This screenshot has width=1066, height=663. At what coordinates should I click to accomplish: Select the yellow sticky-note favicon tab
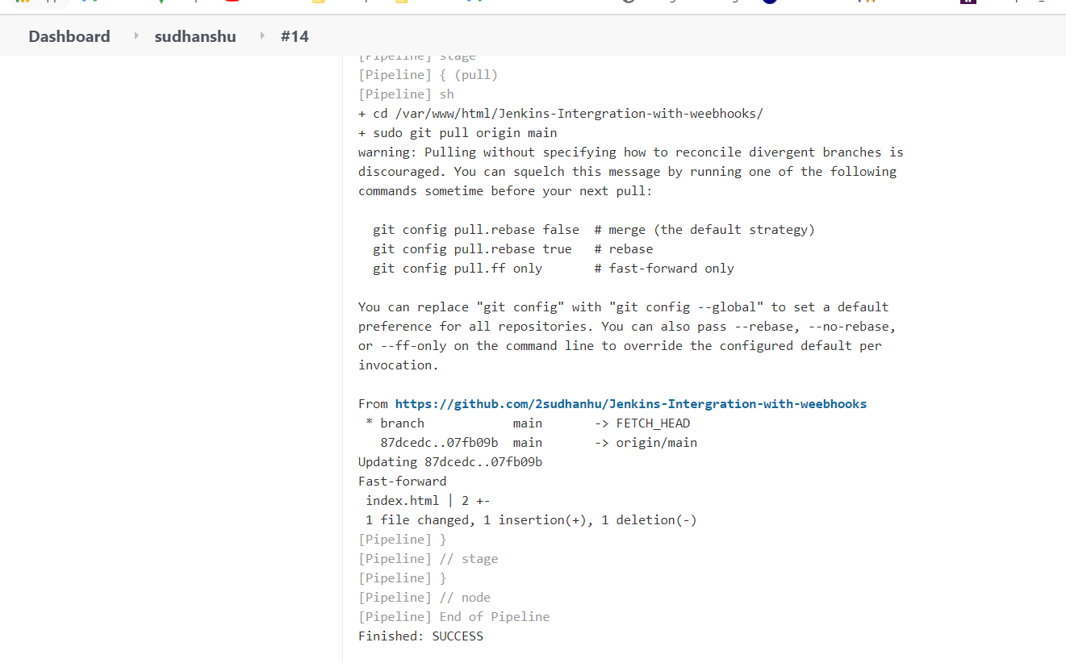click(x=319, y=4)
